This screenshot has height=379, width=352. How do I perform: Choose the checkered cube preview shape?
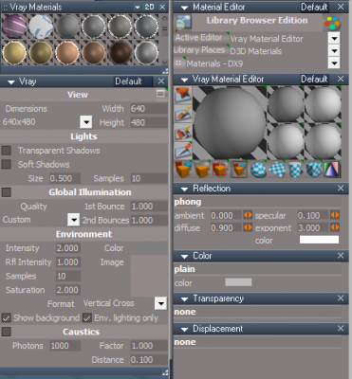tap(314, 170)
